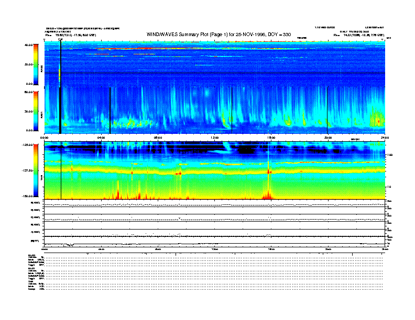Image resolution: width=415 pixels, height=320 pixels.
Task: Click the 24:00 tick label below RAD1 panel
Action: [385, 138]
